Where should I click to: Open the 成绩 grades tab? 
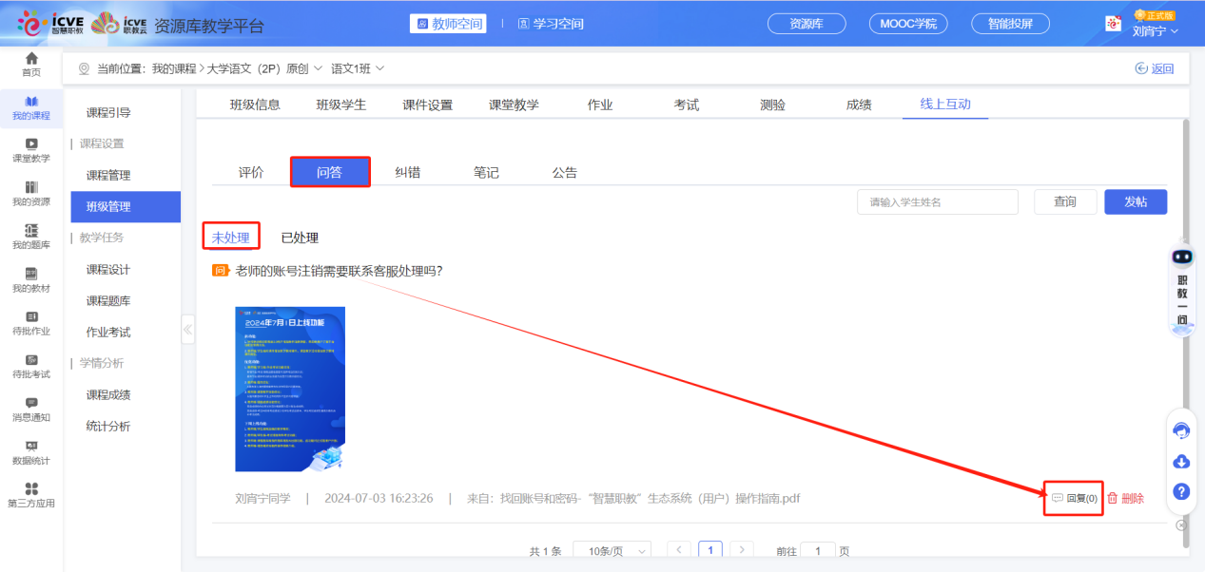tap(857, 105)
